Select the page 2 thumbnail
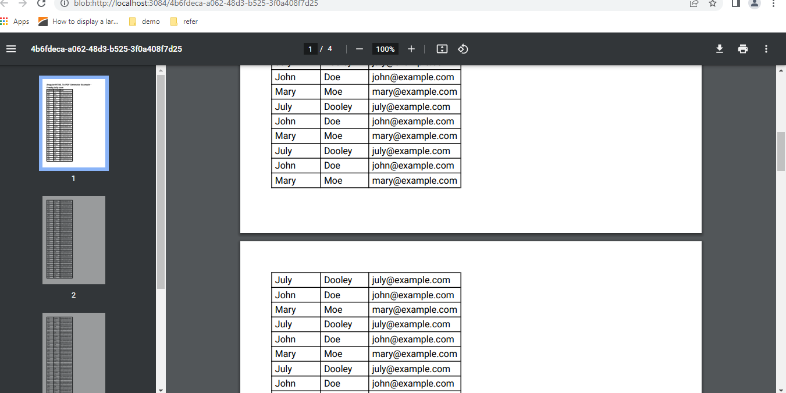The width and height of the screenshot is (786, 393). [x=73, y=240]
